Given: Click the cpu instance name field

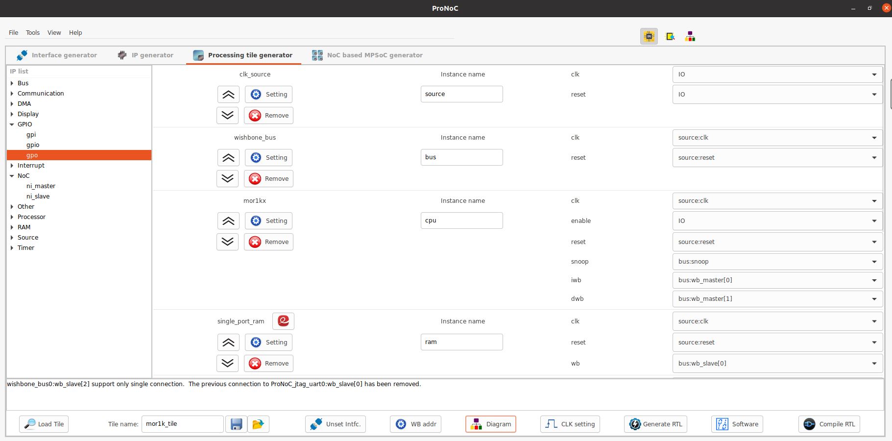Looking at the screenshot, I should tap(461, 220).
